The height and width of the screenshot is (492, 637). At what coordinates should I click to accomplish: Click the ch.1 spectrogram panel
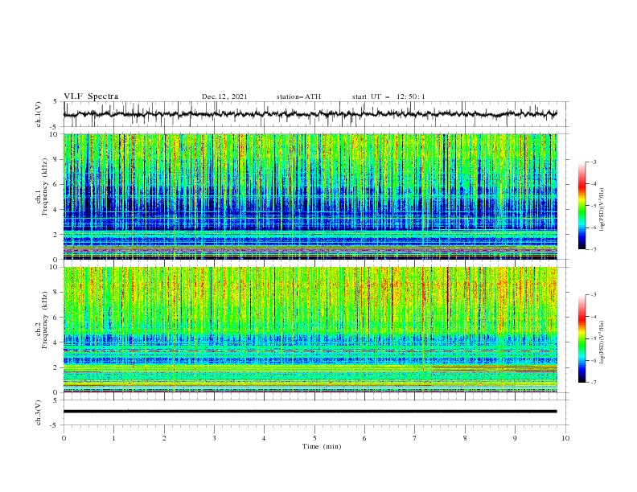tap(310, 196)
